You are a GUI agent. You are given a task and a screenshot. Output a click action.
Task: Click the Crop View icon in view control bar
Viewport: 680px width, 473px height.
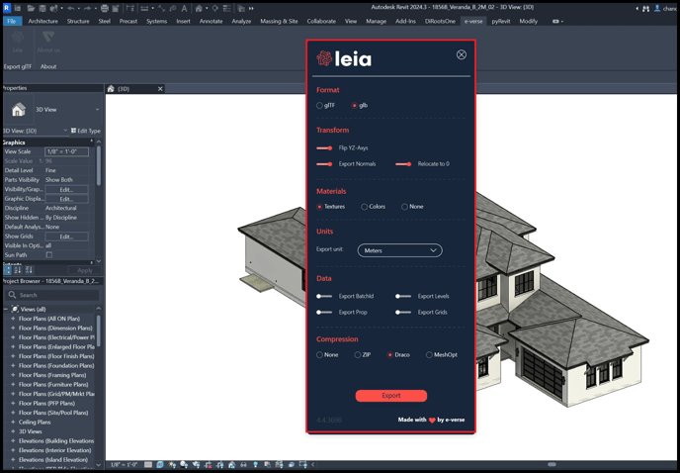[x=208, y=465]
